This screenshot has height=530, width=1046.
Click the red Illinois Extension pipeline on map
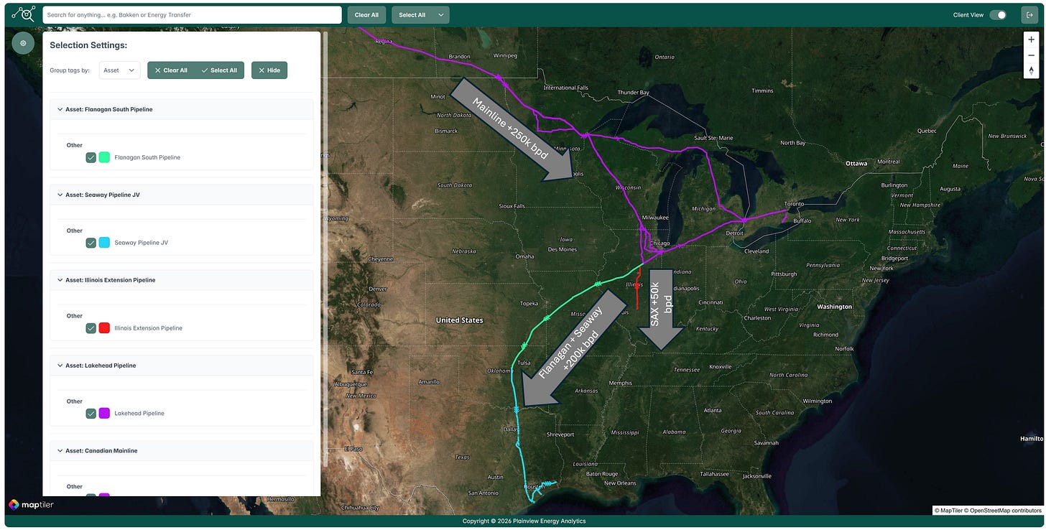pyautogui.click(x=637, y=287)
